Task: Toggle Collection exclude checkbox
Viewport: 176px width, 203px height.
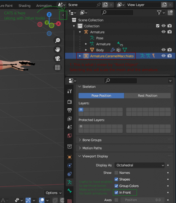Action: pyautogui.click(x=158, y=26)
